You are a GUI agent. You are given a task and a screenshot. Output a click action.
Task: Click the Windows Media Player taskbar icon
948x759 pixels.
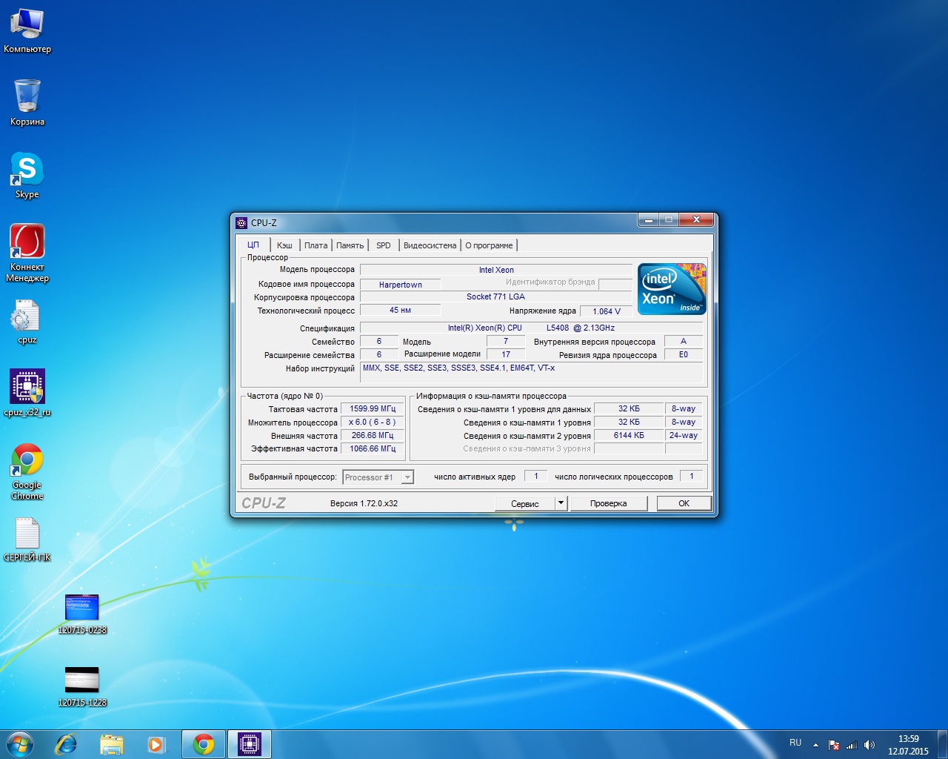pyautogui.click(x=156, y=744)
